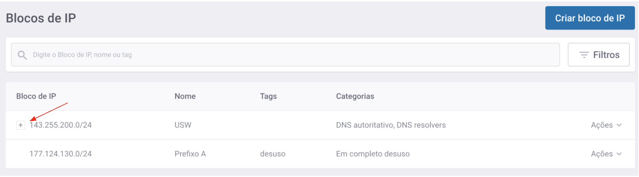This screenshot has width=639, height=177.
Task: Click the DNS autoritativo, DNS resolvers category text
Action: [391, 125]
